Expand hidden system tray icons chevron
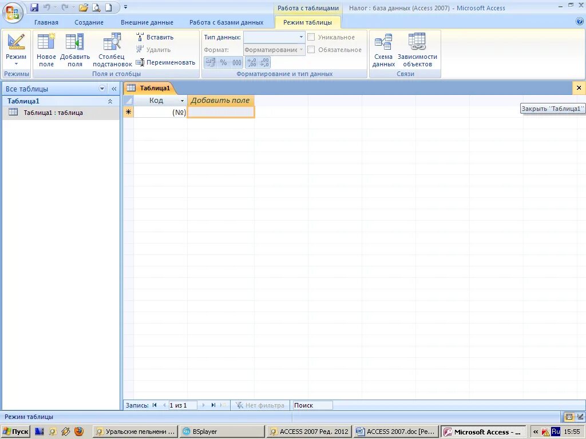The height and width of the screenshot is (439, 586). [535, 432]
